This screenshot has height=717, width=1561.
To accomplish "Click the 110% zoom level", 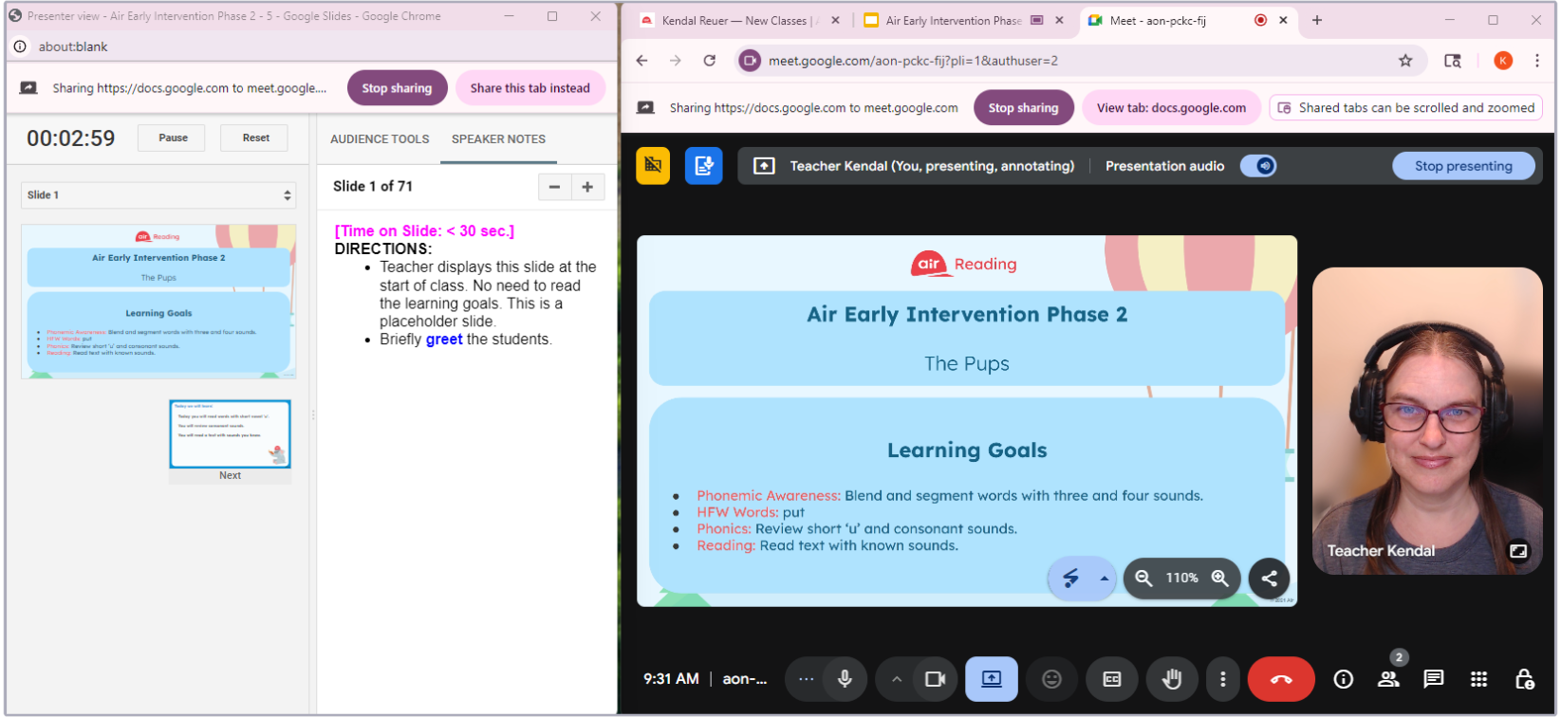I will [1181, 578].
